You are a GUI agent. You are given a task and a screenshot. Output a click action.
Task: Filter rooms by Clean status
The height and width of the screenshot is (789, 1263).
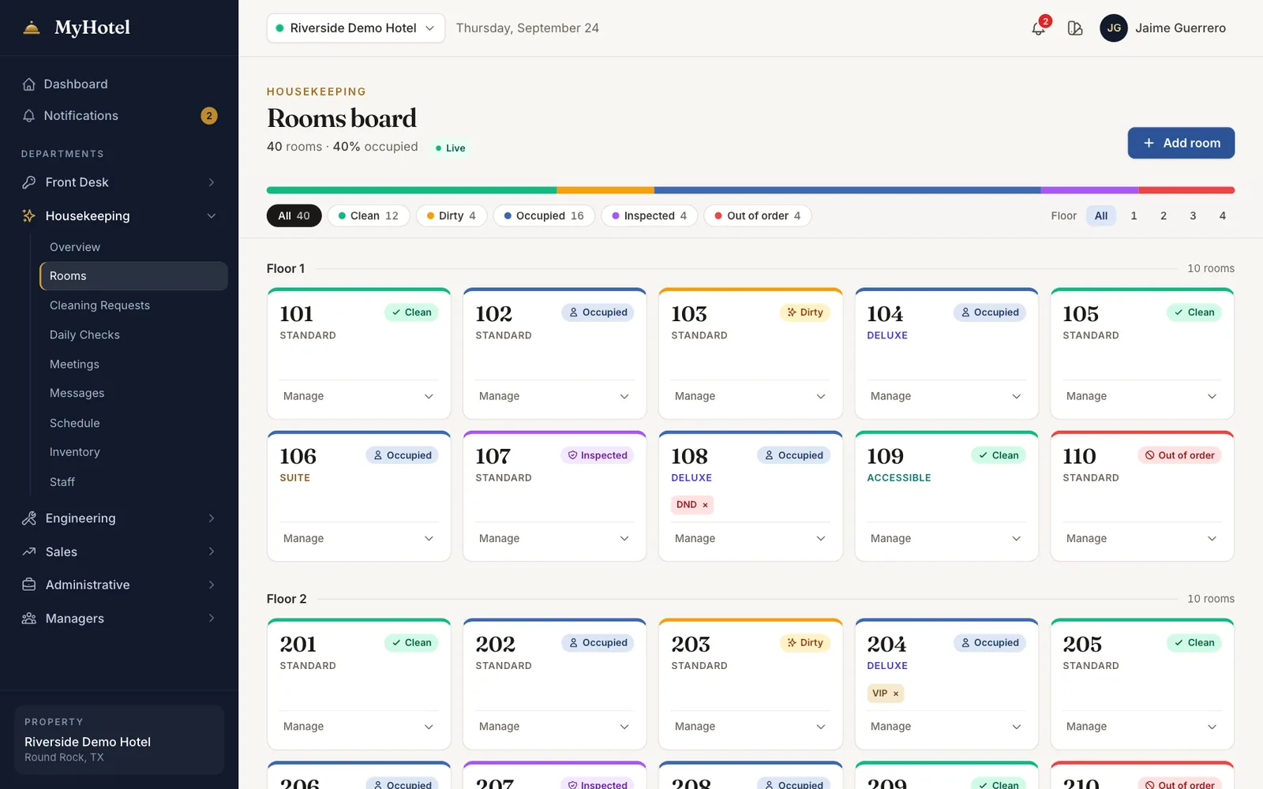369,216
